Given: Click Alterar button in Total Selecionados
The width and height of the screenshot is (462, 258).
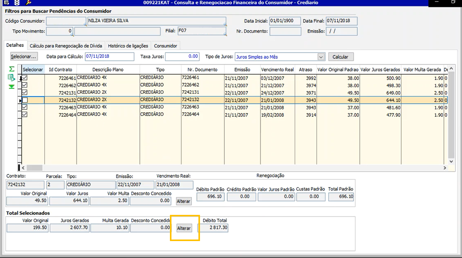Looking at the screenshot, I should point(184,228).
